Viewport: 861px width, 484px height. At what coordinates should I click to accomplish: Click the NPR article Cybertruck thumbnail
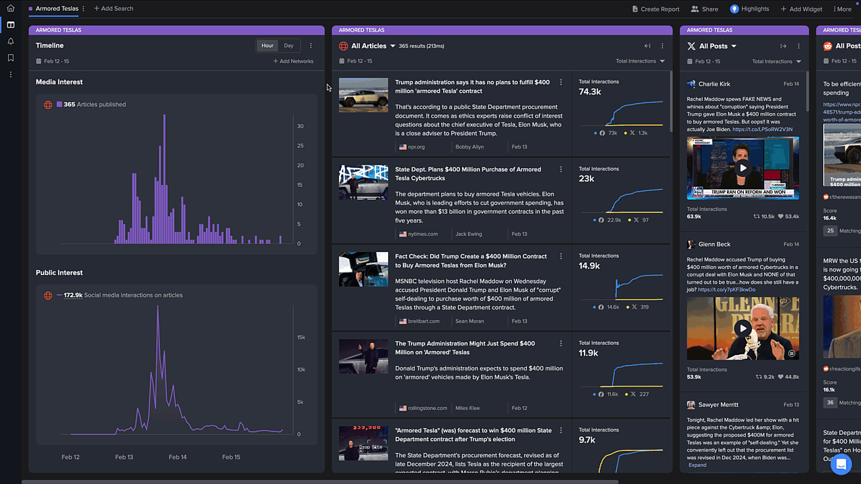click(x=363, y=95)
